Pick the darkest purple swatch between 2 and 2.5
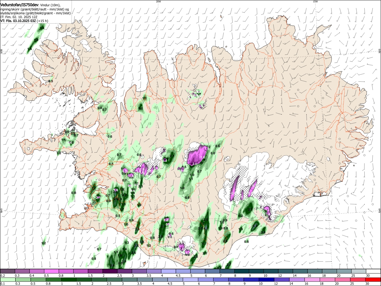This screenshot has width=381, height=286. click(110, 271)
